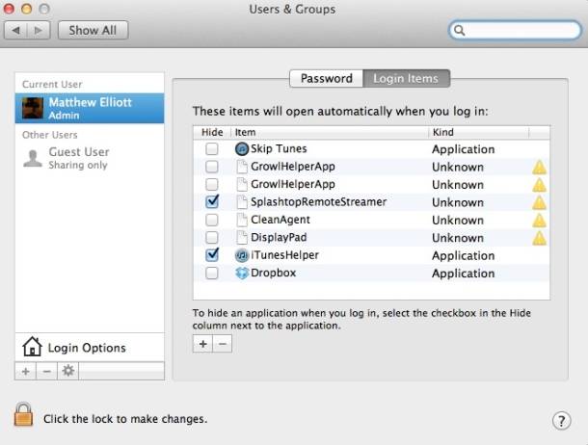Click the Guest User silhouette icon
Screen dimensions: 588x445
click(33, 158)
